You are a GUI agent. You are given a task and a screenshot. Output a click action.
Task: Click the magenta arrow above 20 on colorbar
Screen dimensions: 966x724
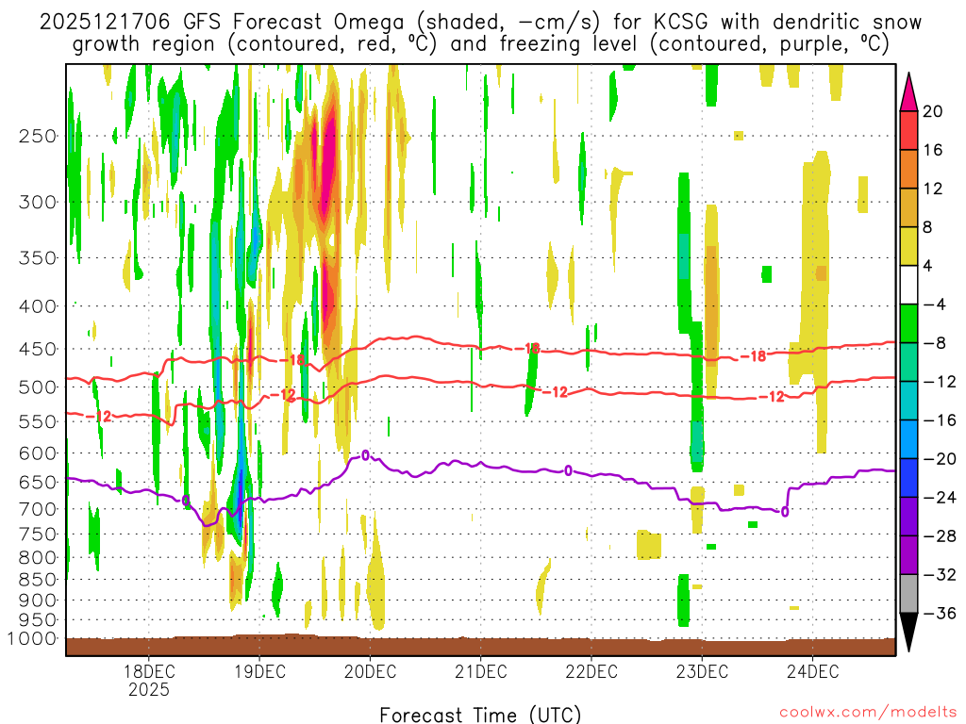click(908, 92)
